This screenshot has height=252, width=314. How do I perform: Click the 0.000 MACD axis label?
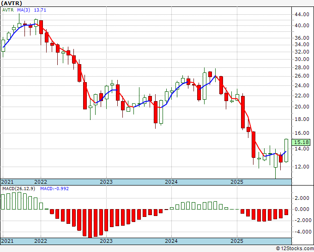click(302, 210)
